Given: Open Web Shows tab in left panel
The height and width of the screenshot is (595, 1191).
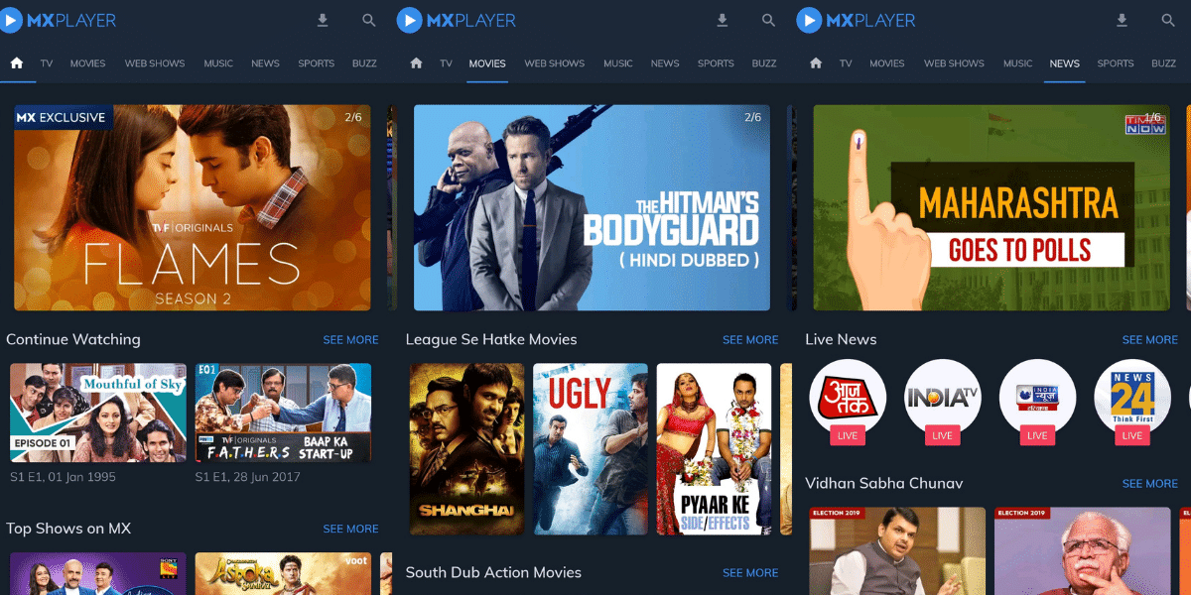Looking at the screenshot, I should pos(155,63).
